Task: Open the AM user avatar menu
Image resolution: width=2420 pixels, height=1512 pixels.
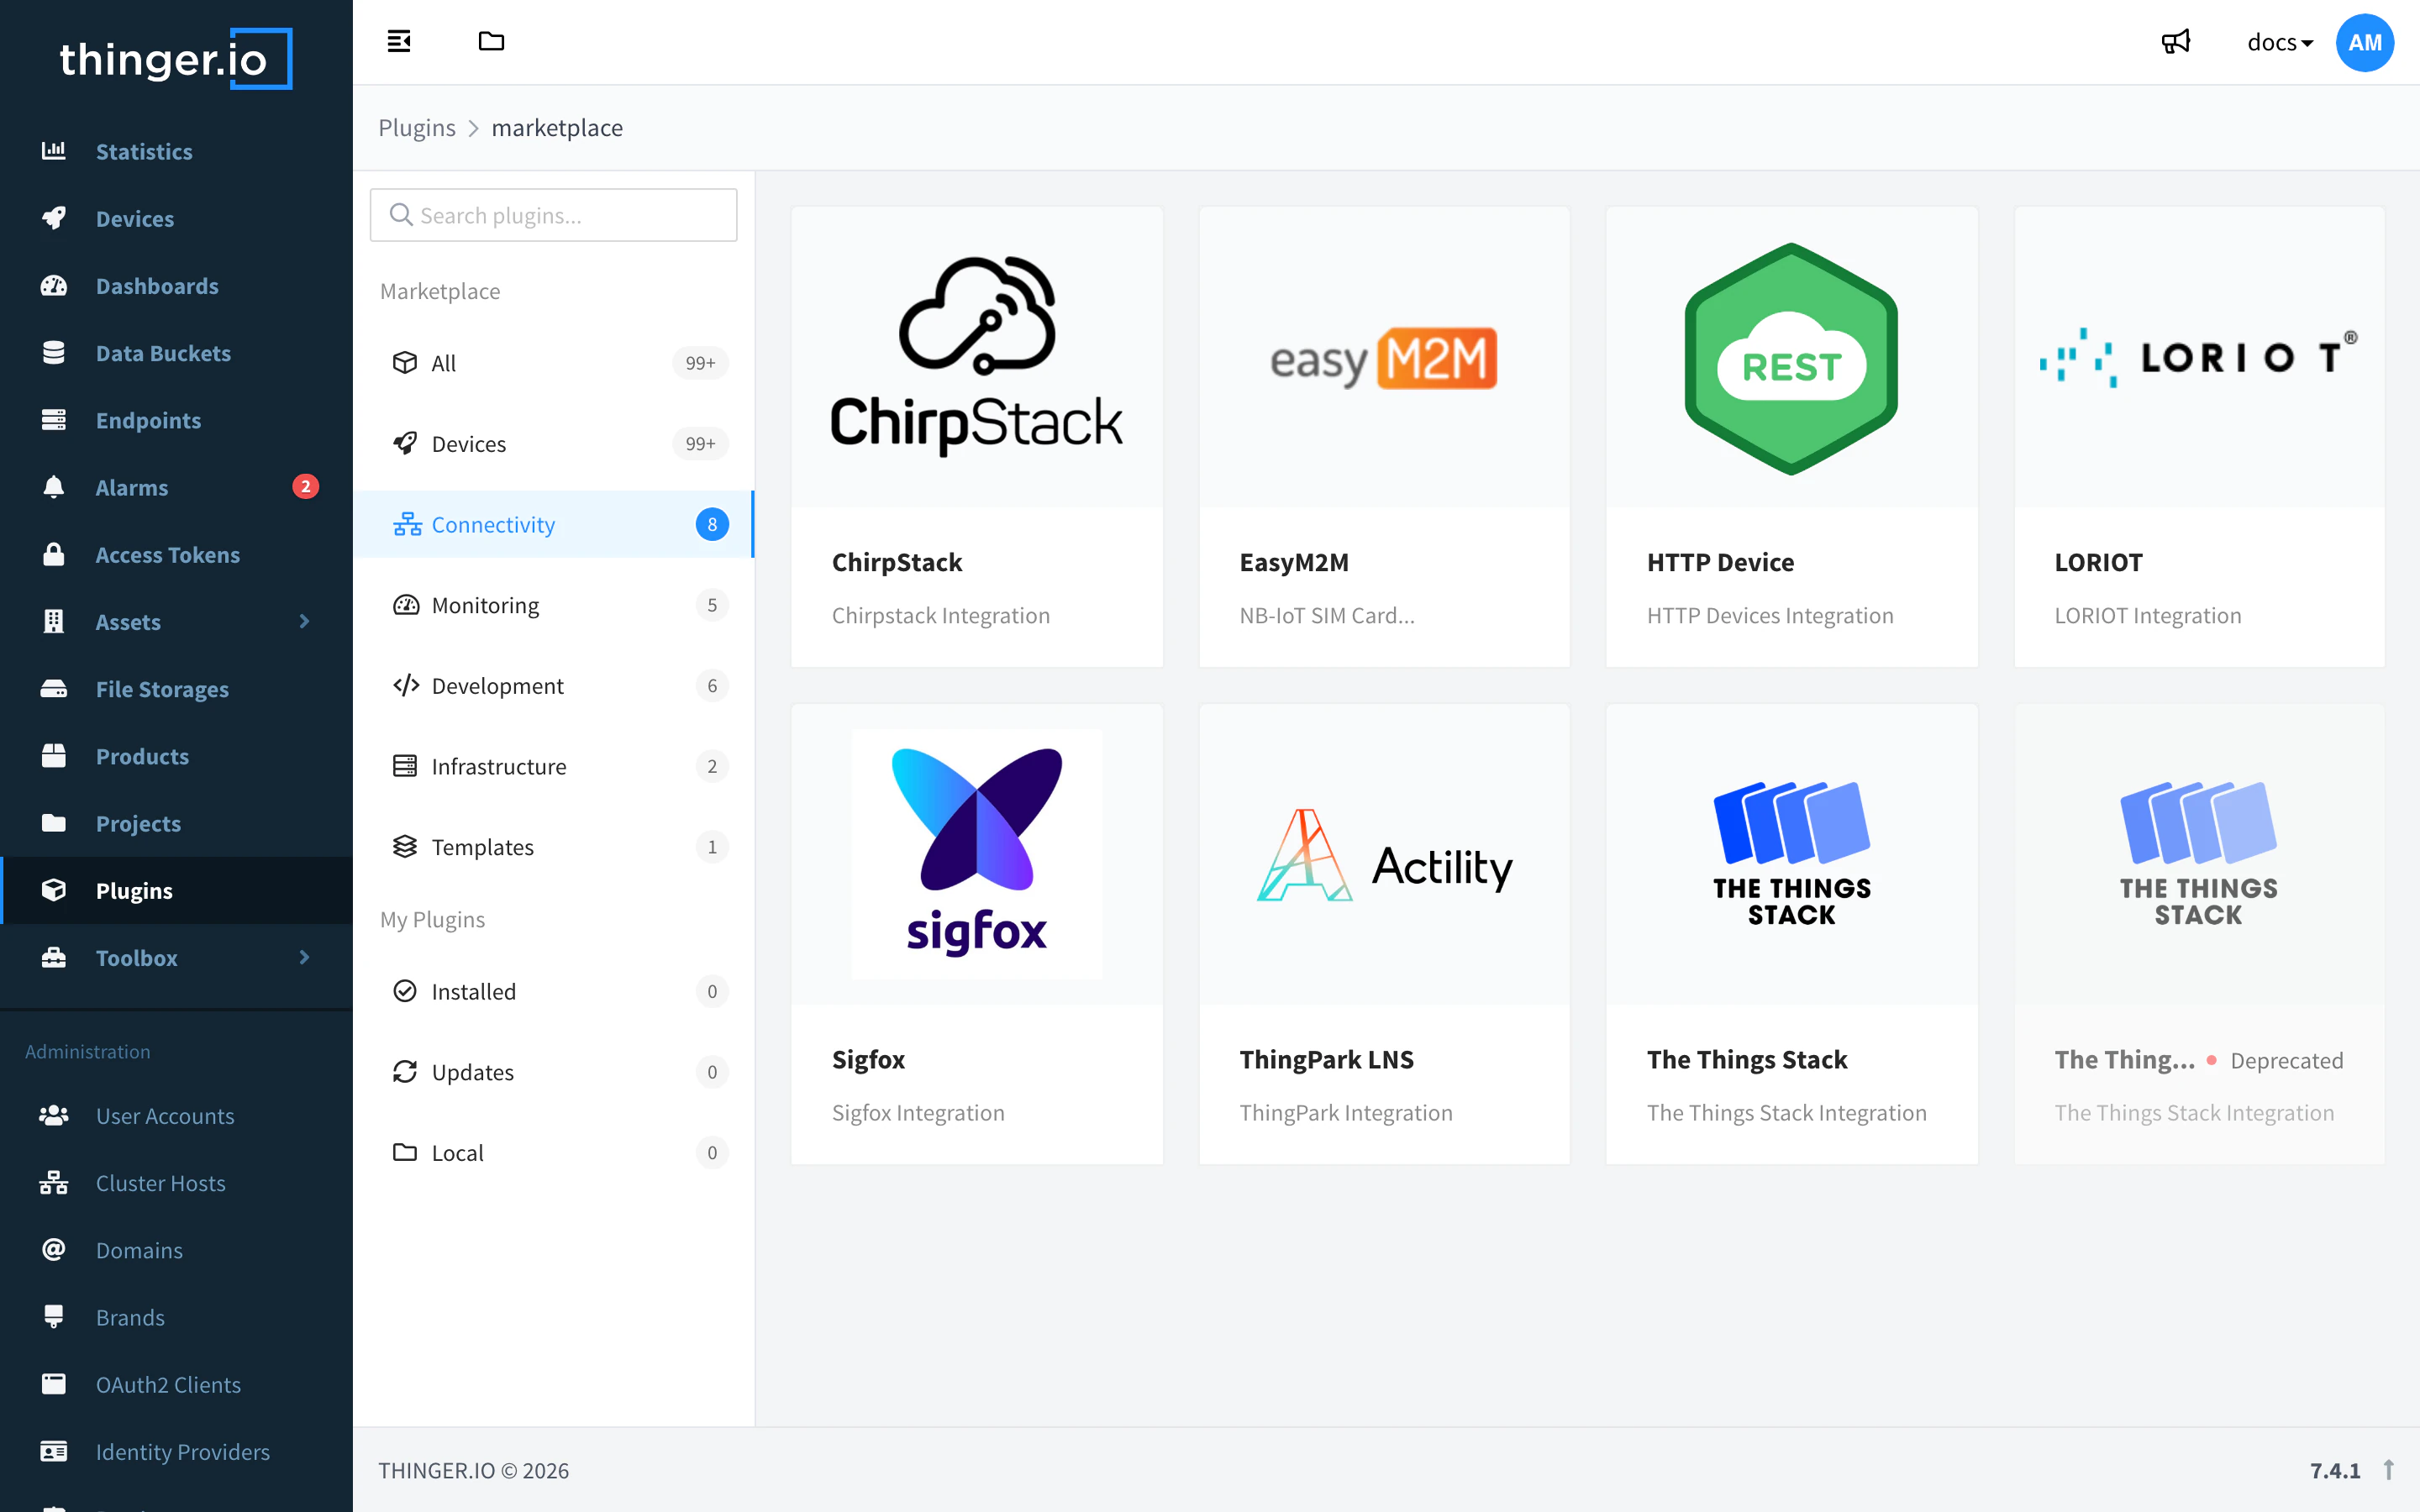Action: [2364, 42]
